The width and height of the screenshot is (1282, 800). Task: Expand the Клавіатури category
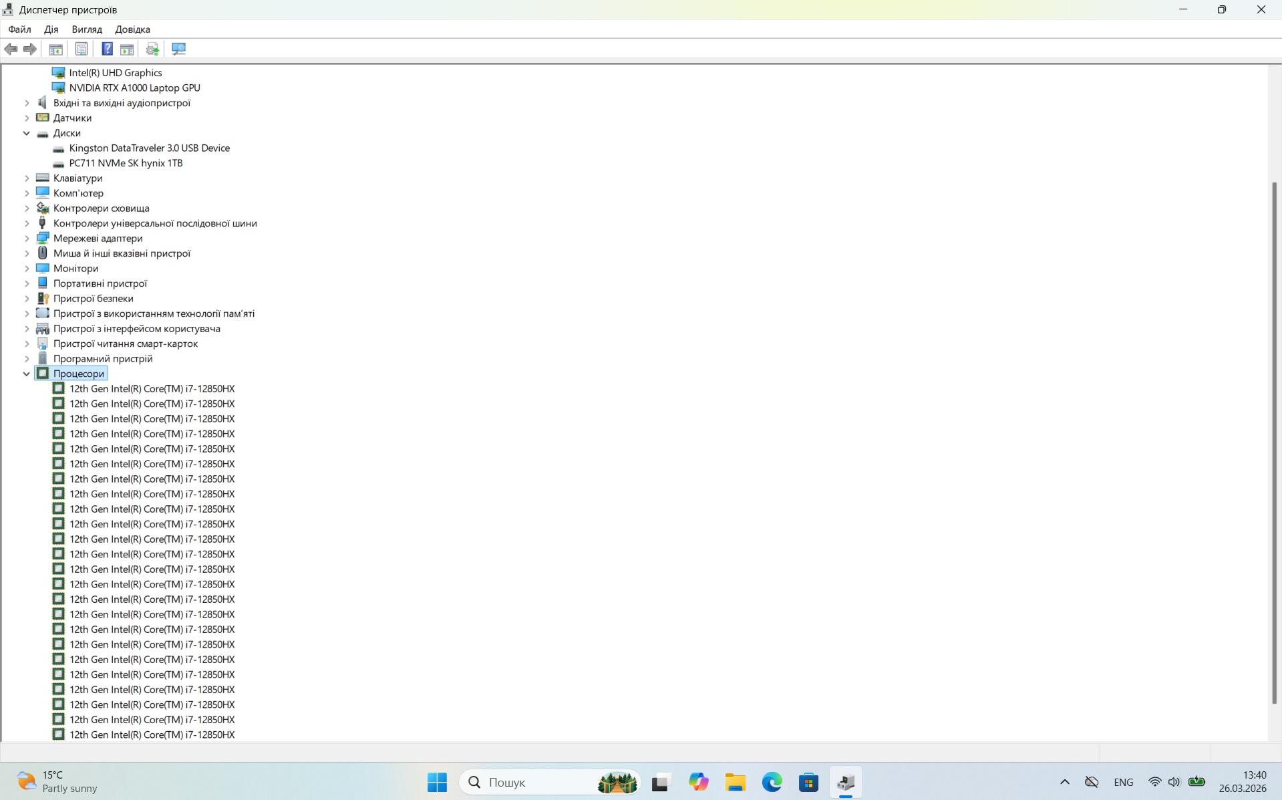pyautogui.click(x=27, y=178)
